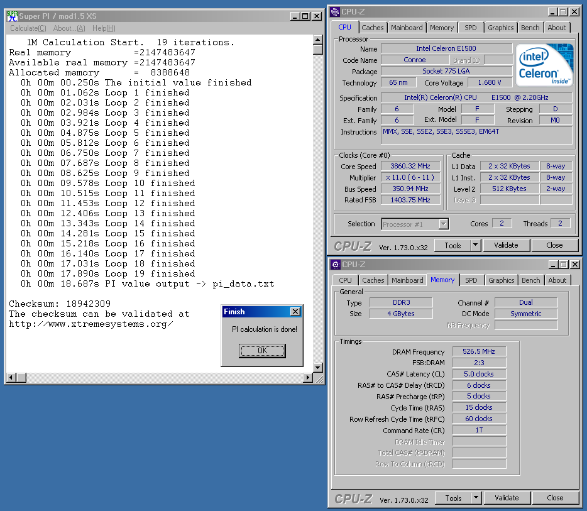
Task: Select the Graphics tab in upper CPU-Z
Action: pyautogui.click(x=500, y=28)
